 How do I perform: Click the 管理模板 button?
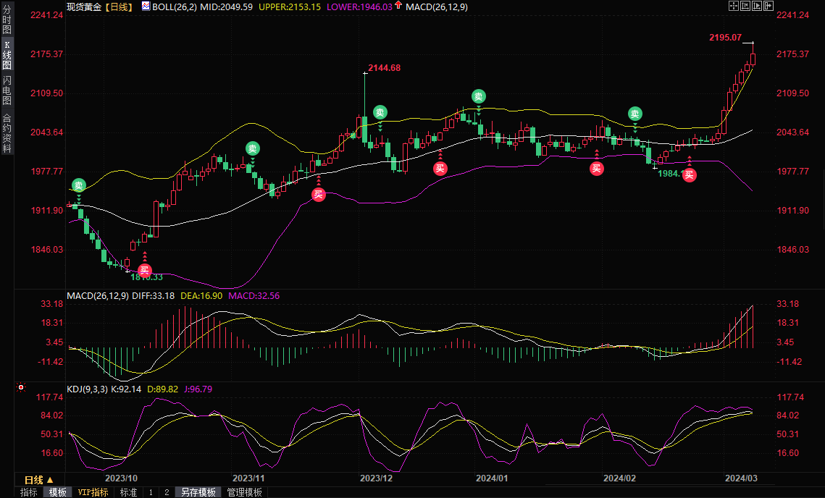point(244,492)
